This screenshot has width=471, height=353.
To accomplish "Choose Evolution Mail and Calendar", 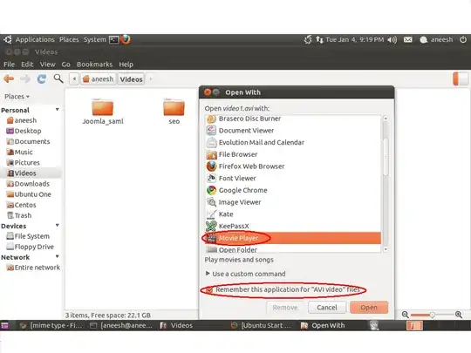I will pyautogui.click(x=293, y=142).
